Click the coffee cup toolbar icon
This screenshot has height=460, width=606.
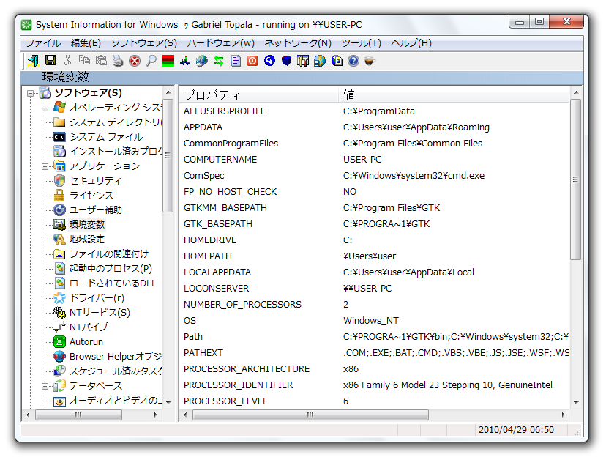[370, 61]
